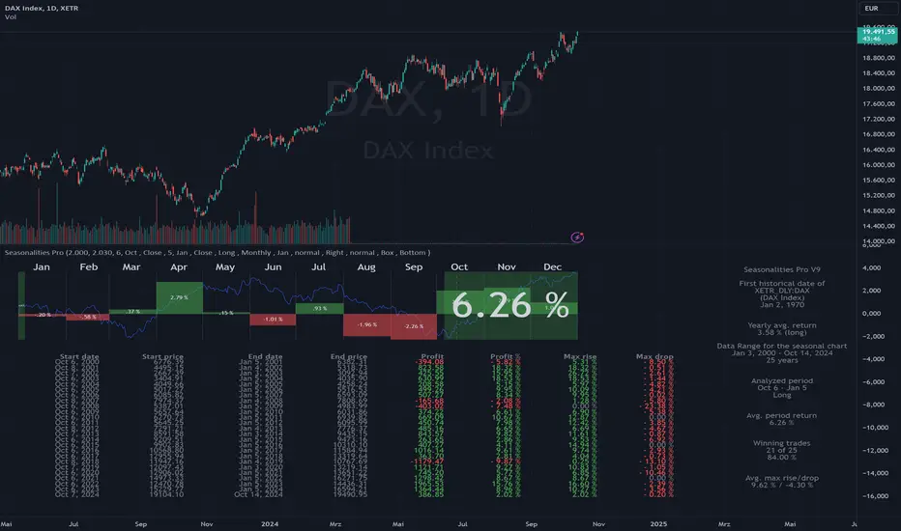The width and height of the screenshot is (901, 531).
Task: Click the 2025 label on the time axis
Action: [x=658, y=524]
